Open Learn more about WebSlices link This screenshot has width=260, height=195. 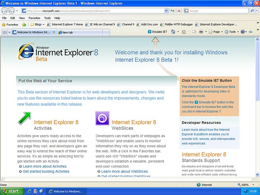124,171
